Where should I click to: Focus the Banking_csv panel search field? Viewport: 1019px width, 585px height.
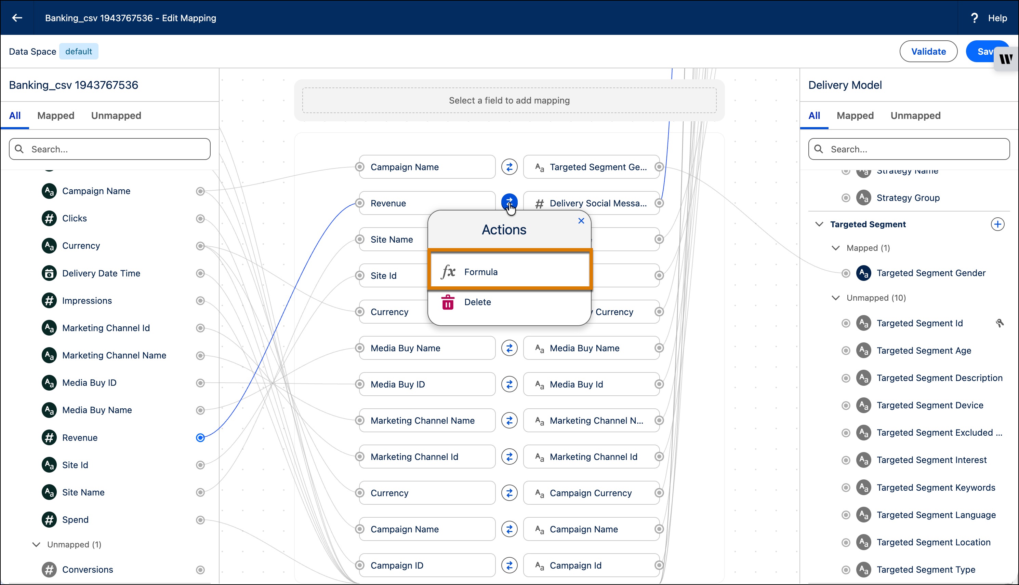110,149
